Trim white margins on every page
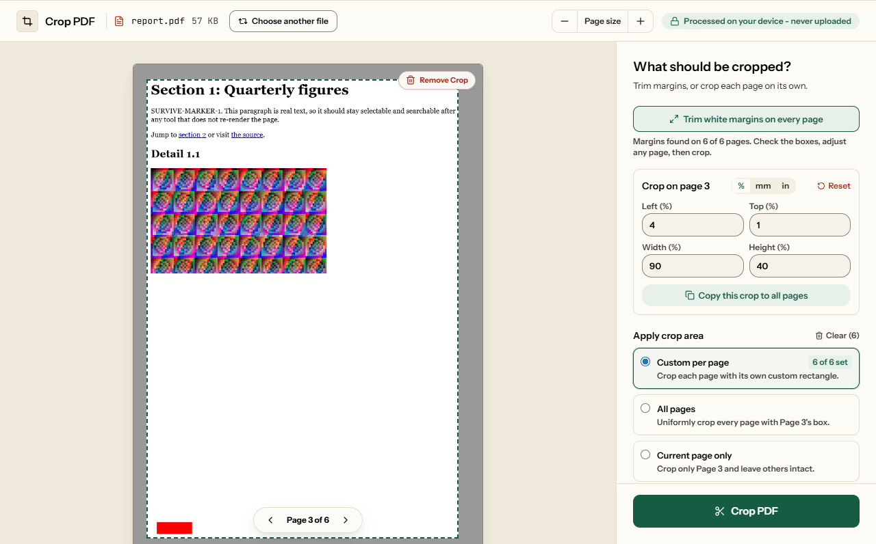Image resolution: width=876 pixels, height=544 pixels. [746, 119]
